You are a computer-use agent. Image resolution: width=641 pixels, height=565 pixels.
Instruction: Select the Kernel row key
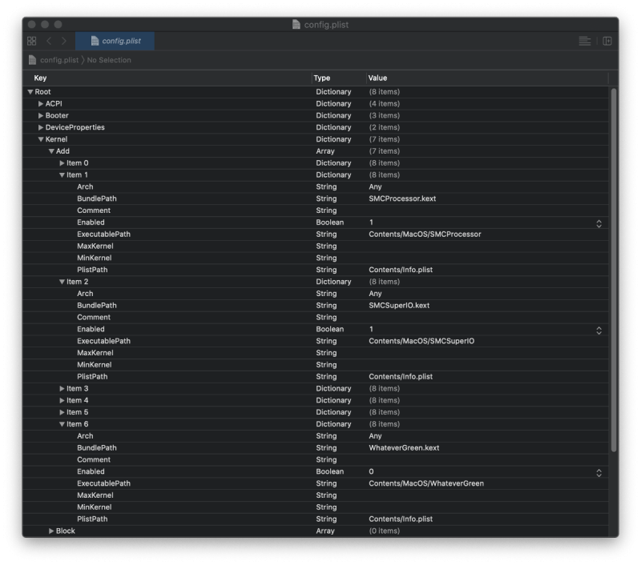click(x=56, y=139)
